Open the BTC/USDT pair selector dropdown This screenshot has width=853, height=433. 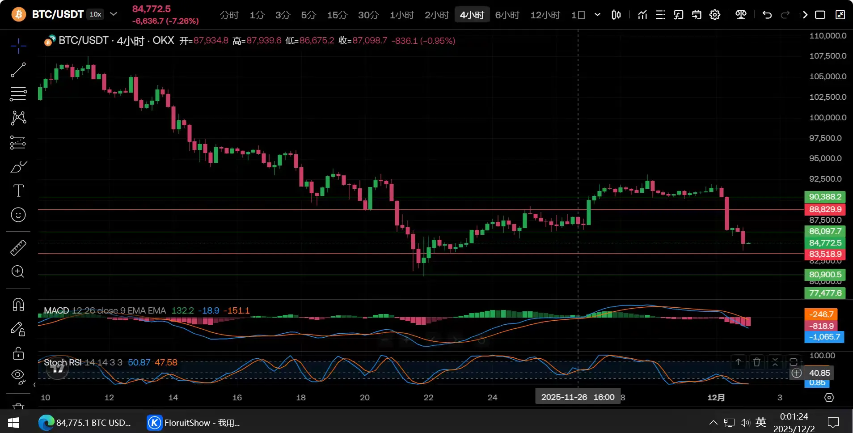[x=114, y=14]
